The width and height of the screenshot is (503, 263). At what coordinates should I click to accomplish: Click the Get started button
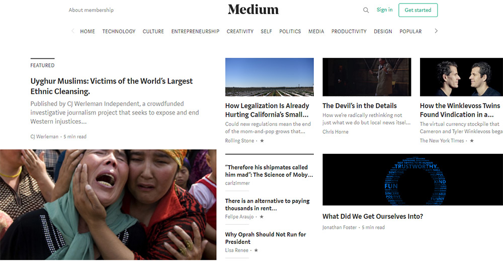click(418, 10)
